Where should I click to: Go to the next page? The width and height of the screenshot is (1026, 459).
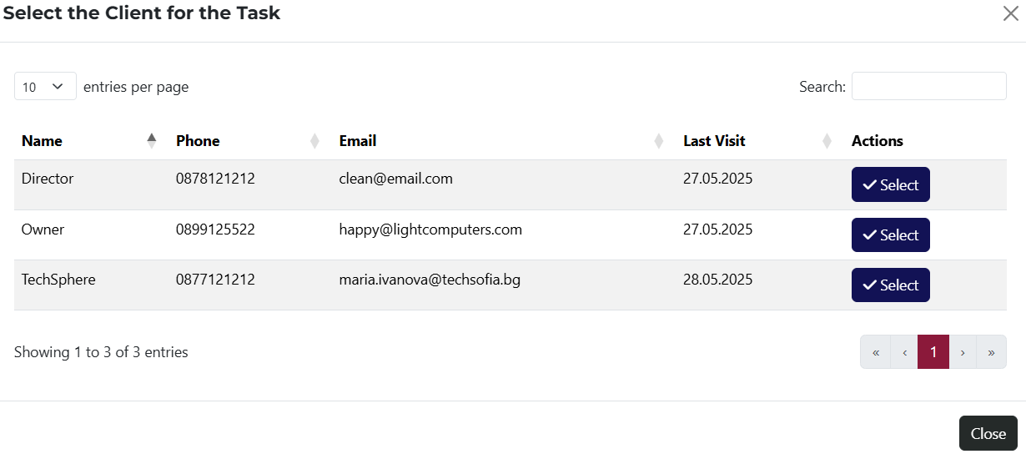963,352
